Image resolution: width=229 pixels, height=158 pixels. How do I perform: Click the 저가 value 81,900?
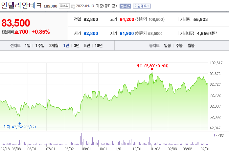coord(127,33)
